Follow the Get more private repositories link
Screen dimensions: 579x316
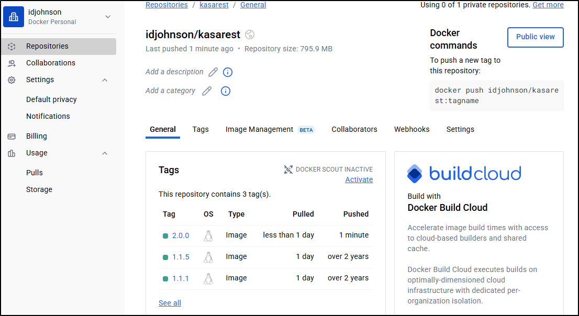548,5
